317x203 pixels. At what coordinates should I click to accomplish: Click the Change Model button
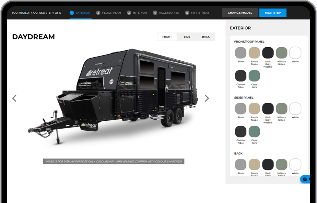coord(240,13)
